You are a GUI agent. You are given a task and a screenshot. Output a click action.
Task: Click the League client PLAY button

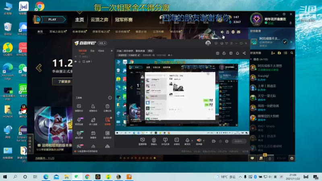(52, 19)
